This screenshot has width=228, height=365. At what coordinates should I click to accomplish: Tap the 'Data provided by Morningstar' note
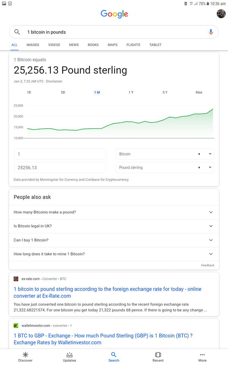(x=71, y=179)
